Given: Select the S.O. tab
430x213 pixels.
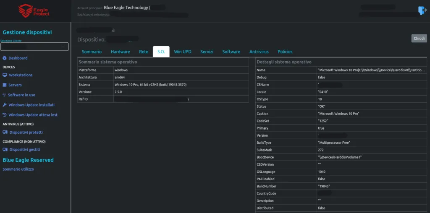Looking at the screenshot, I should click(x=161, y=52).
